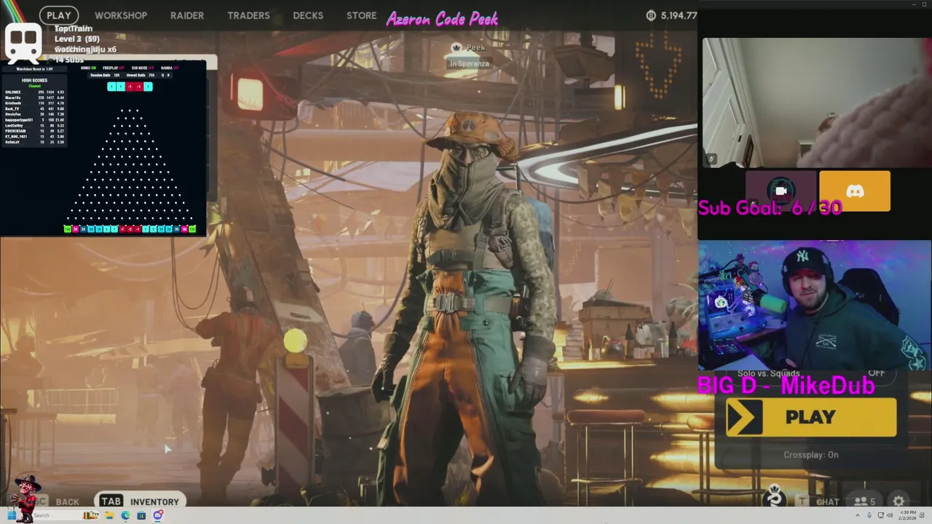Click the HIGH SCORES heading

coord(34,80)
